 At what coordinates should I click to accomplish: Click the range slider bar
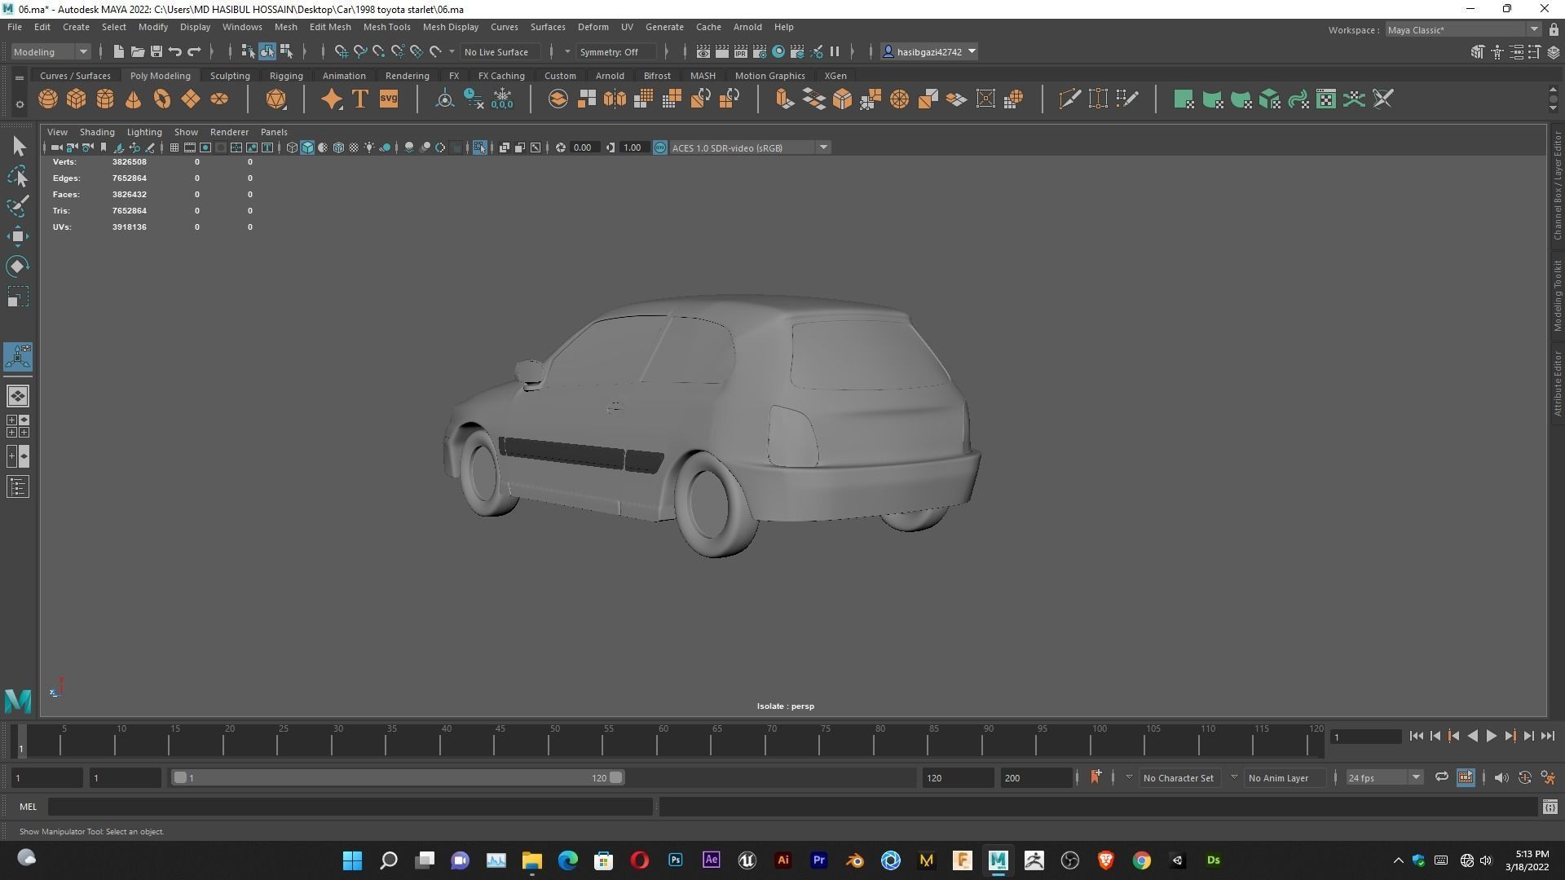(x=397, y=777)
